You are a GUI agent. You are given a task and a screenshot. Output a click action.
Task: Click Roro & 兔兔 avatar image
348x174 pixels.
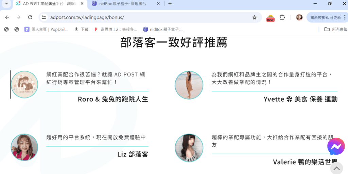point(24,85)
